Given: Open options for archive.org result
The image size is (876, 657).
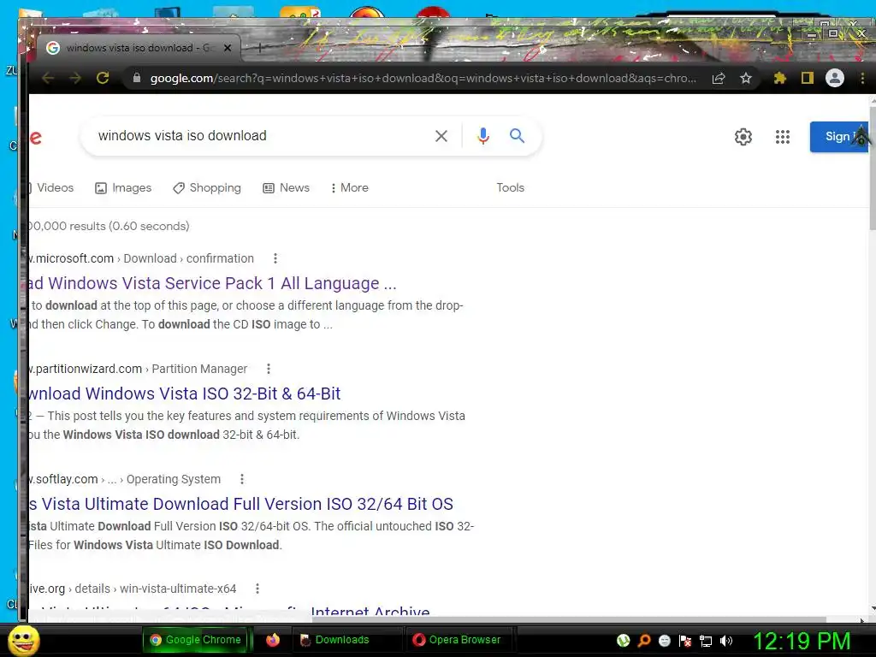Looking at the screenshot, I should [x=257, y=589].
